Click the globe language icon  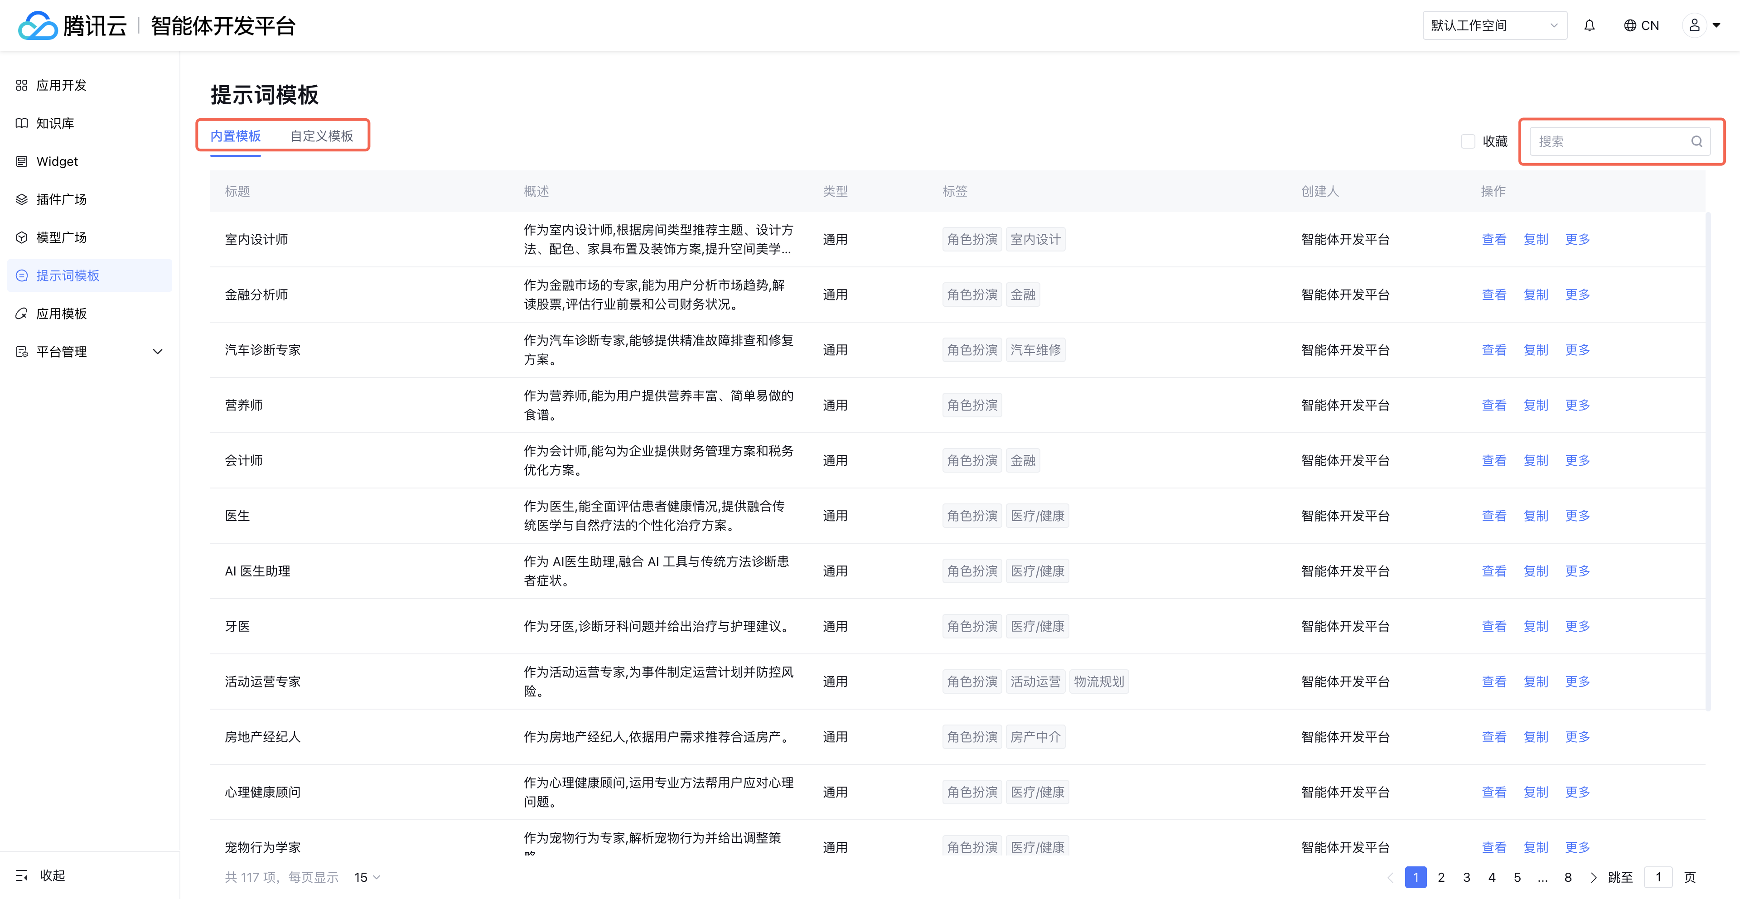[1630, 26]
